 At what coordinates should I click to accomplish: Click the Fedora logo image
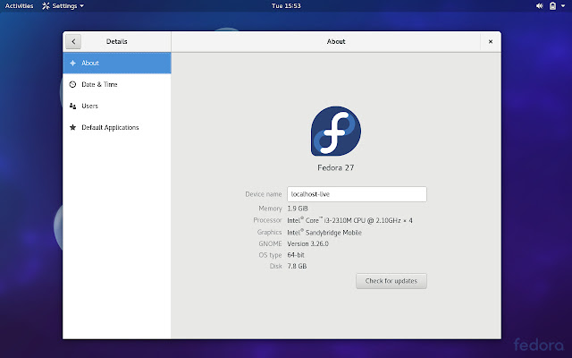click(x=336, y=131)
